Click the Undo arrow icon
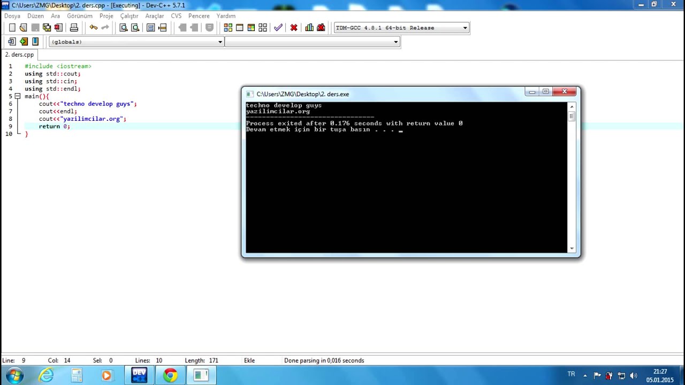 [x=94, y=28]
